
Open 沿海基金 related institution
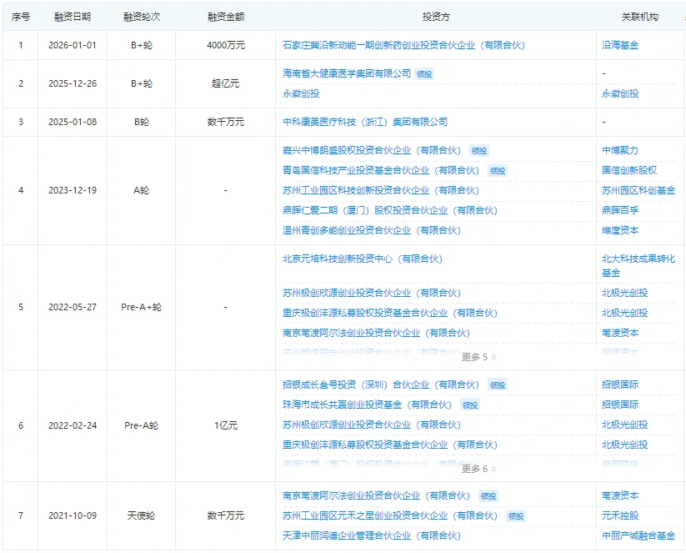coord(620,45)
